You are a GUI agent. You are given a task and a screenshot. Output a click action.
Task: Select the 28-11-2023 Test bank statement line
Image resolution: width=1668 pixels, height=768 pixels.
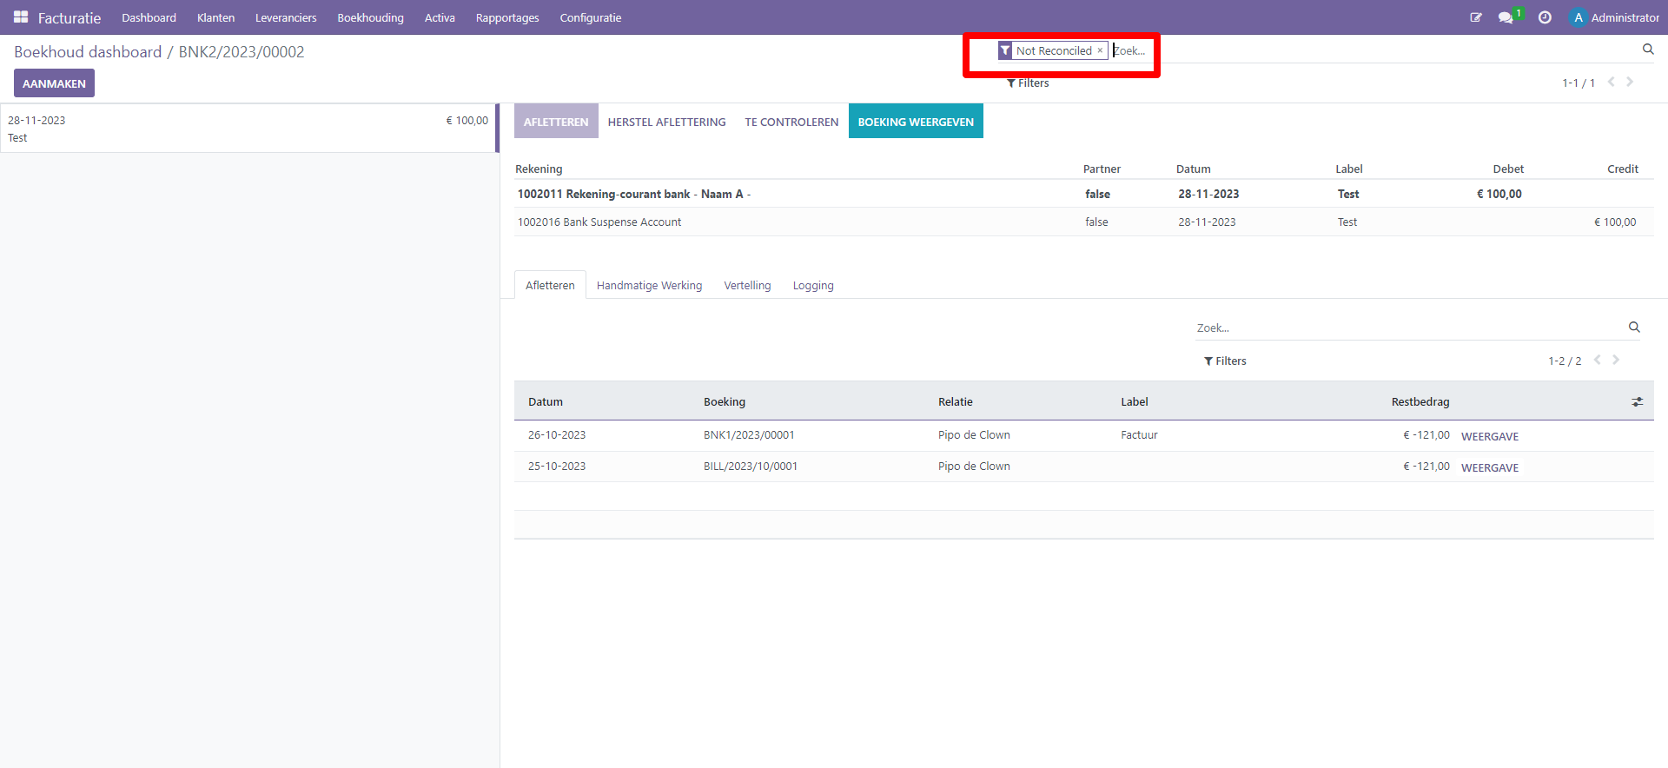[248, 129]
